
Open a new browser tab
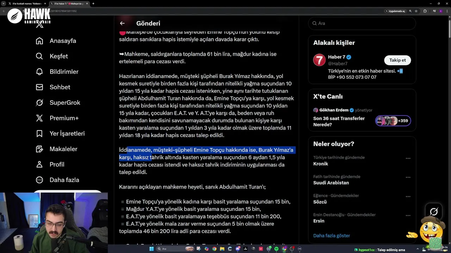93,4
